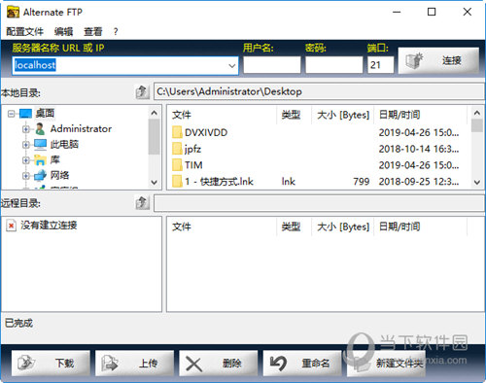Click remote list 日期/时间 column header
486x383 pixels.
tap(421, 226)
